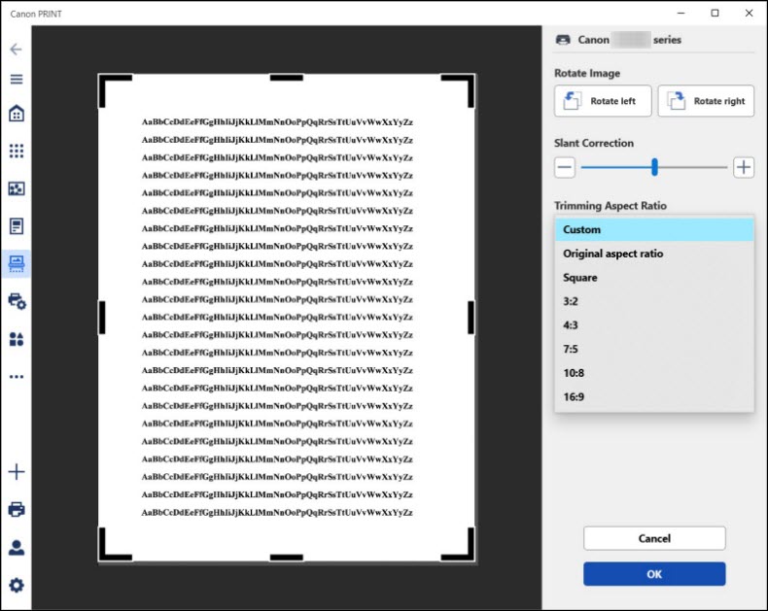Click bottom edge crop handle

[287, 558]
